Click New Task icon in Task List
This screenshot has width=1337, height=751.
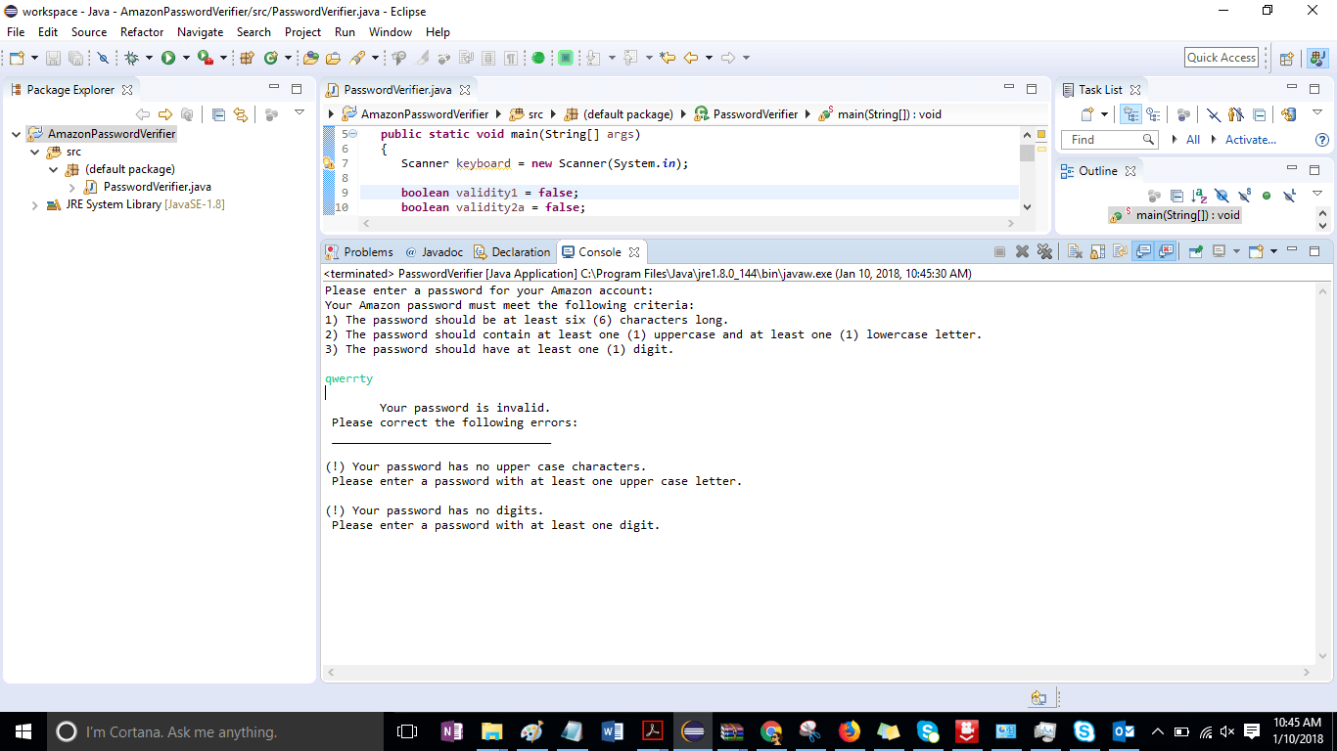click(x=1087, y=114)
